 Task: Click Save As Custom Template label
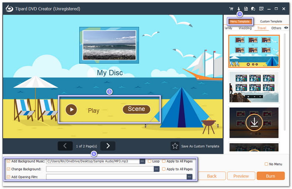pos(200,146)
